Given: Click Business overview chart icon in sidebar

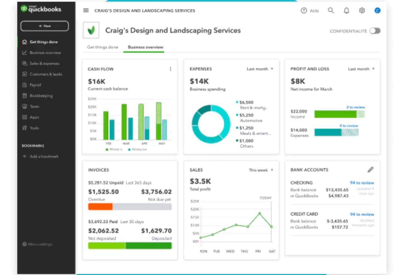Looking at the screenshot, I should [25, 53].
